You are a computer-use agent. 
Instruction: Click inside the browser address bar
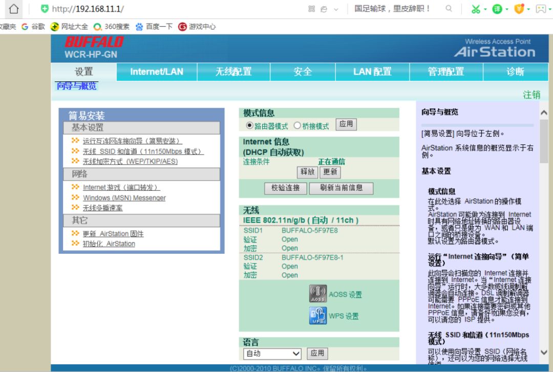[102, 9]
